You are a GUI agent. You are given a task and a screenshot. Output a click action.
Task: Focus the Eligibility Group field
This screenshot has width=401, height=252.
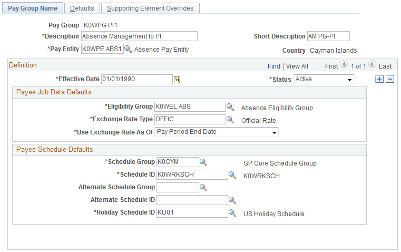coord(190,106)
